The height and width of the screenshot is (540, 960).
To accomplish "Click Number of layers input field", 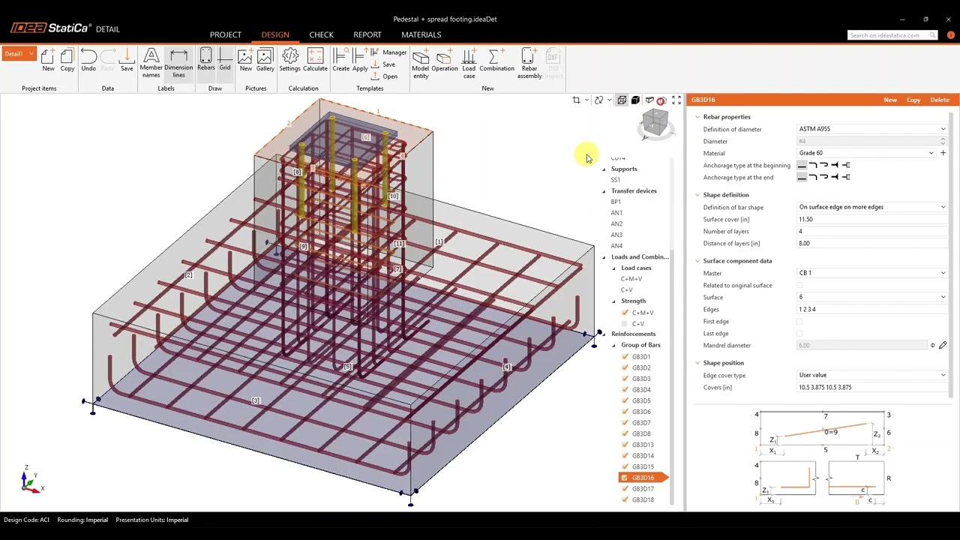I will click(872, 231).
